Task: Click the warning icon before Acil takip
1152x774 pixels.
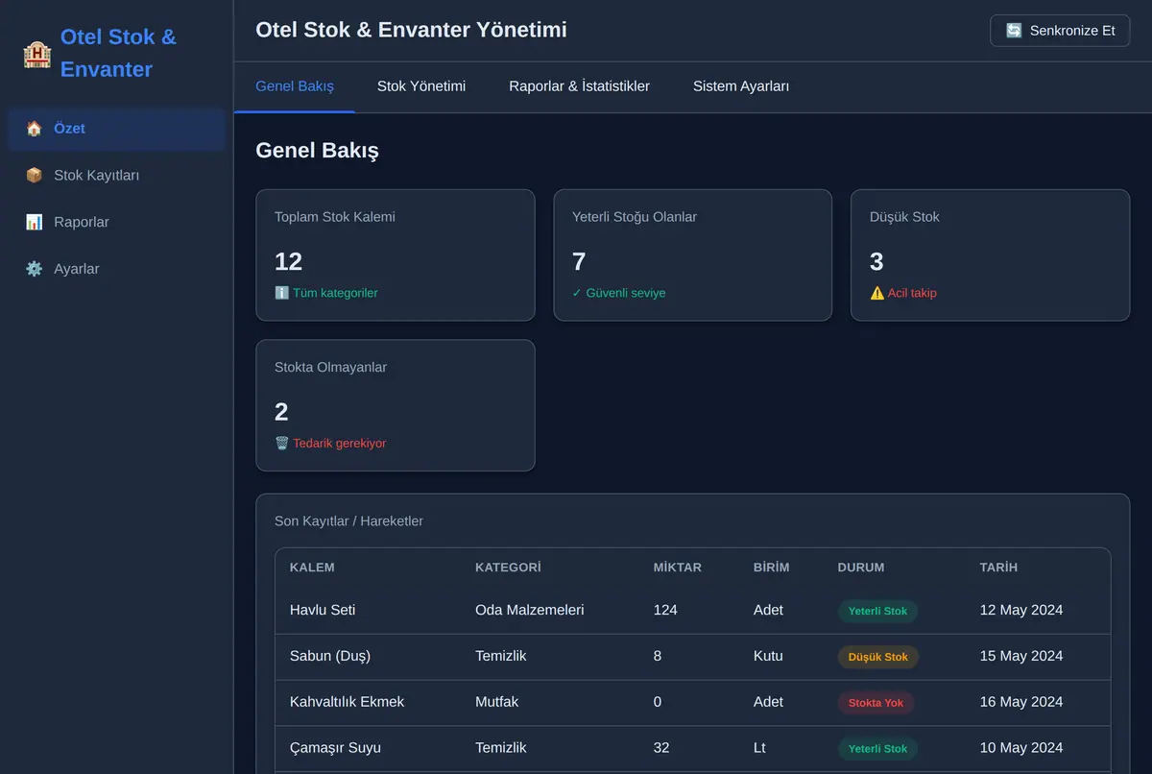Action: pyautogui.click(x=876, y=293)
